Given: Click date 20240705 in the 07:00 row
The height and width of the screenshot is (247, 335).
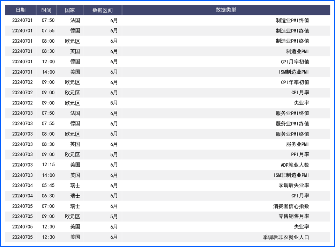Looking at the screenshot, I should tap(22, 206).
